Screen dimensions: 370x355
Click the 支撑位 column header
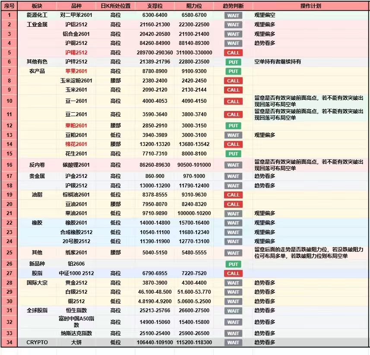click(x=155, y=6)
